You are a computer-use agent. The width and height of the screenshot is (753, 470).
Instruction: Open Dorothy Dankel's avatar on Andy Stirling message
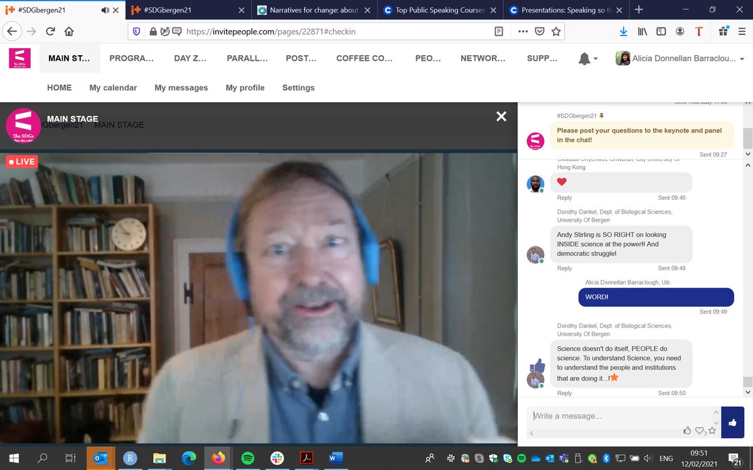tap(534, 254)
